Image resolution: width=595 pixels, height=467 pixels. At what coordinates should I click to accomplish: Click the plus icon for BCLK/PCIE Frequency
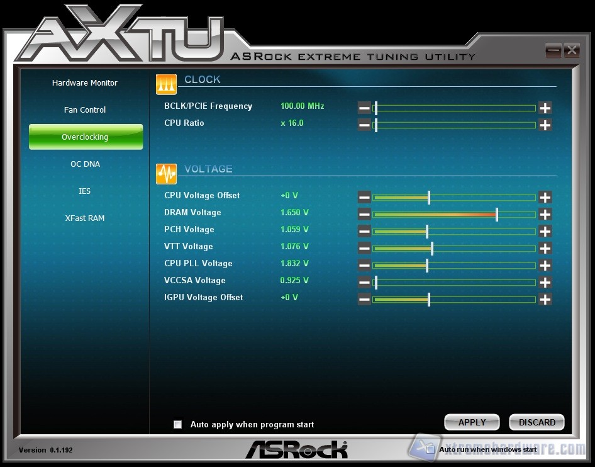tap(545, 108)
